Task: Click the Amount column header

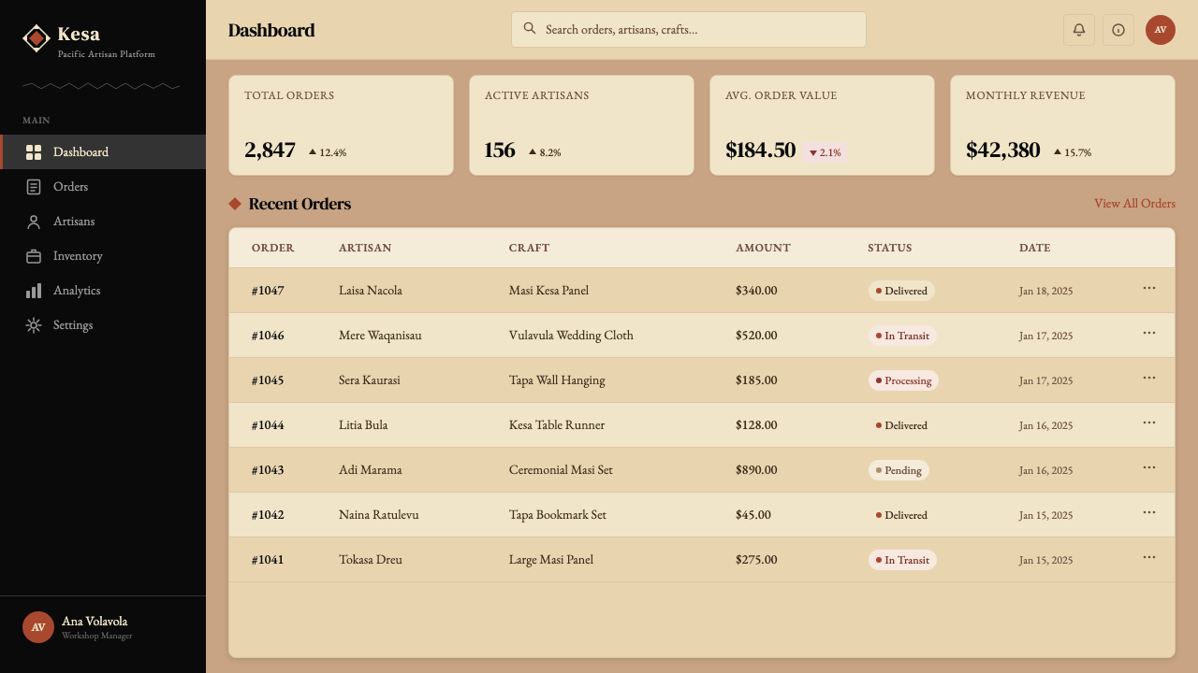Action: pos(763,248)
